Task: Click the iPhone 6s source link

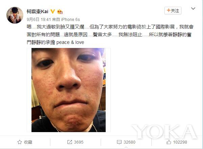Action: 70,19
